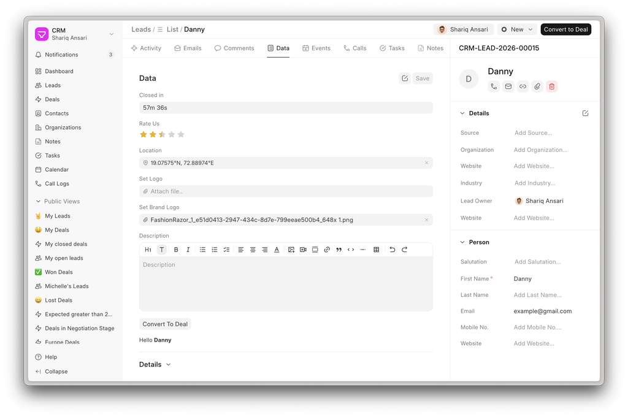Open the Tasks tab
The image size is (628, 417).
coord(391,48)
